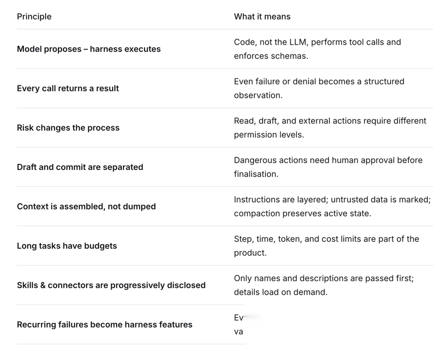
Task: Click text about different permission levels
Action: point(330,128)
